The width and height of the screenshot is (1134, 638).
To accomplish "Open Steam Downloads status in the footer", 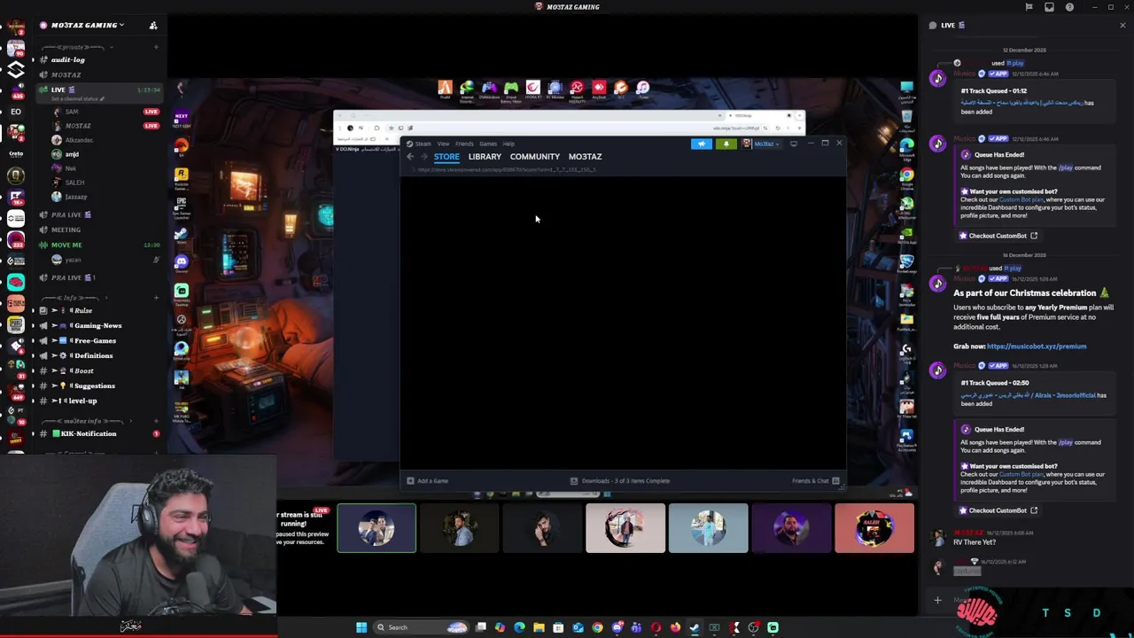I will click(619, 481).
